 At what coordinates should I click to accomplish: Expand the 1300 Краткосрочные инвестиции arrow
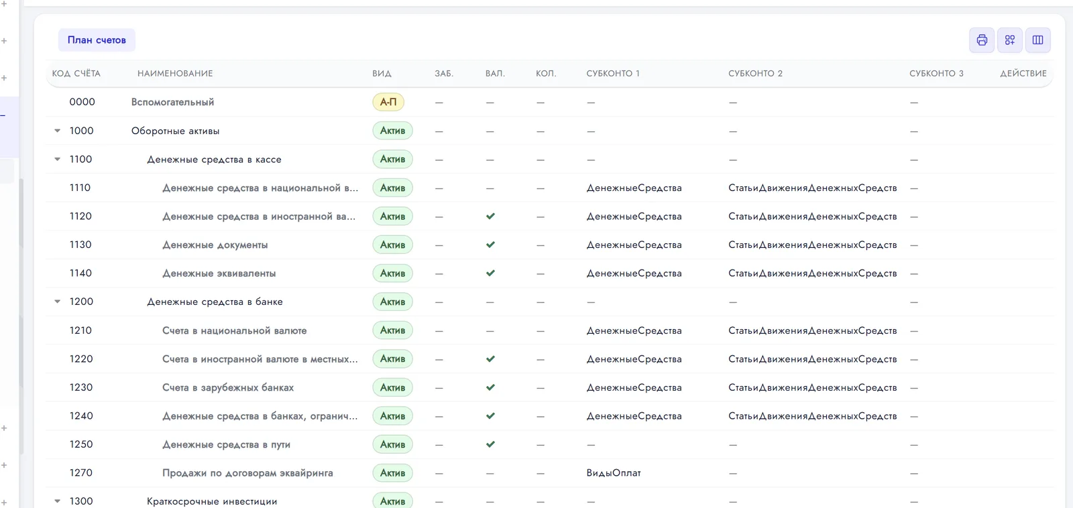[x=58, y=501]
